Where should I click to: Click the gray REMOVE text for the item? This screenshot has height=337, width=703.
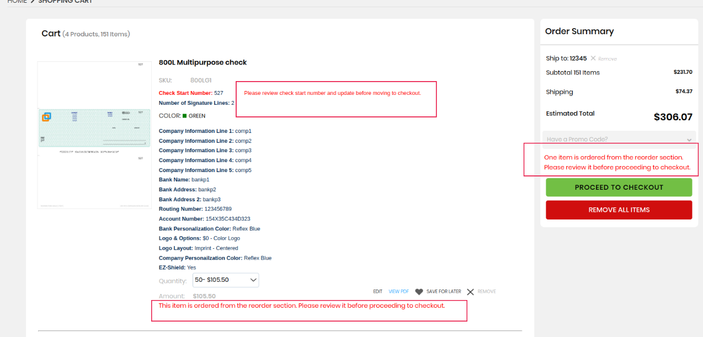487,292
